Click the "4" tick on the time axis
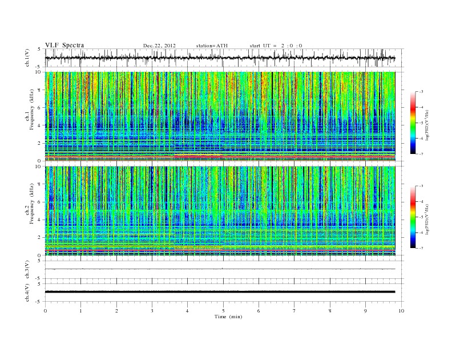The width and height of the screenshot is (452, 349). 187,311
